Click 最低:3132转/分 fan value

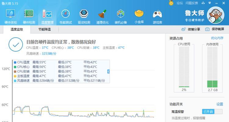tap(69, 81)
